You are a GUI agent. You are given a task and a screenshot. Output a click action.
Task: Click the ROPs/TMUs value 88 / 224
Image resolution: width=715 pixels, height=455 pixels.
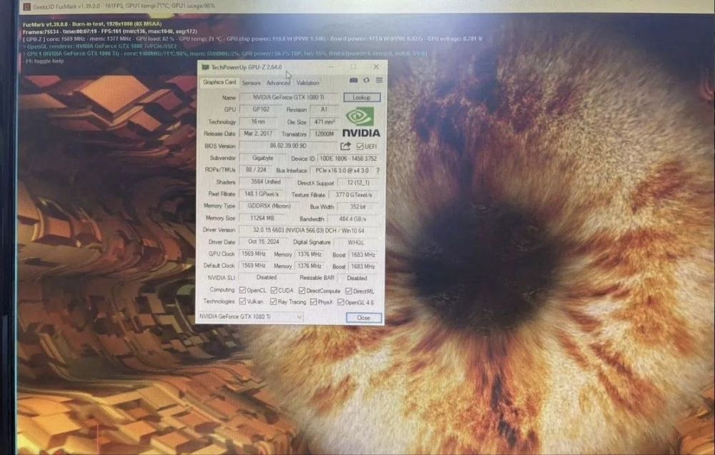256,170
